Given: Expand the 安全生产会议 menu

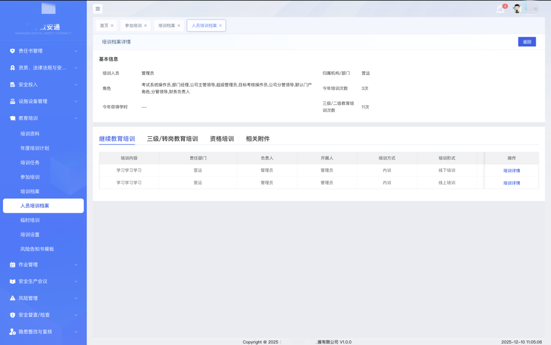Looking at the screenshot, I should coord(76,281).
